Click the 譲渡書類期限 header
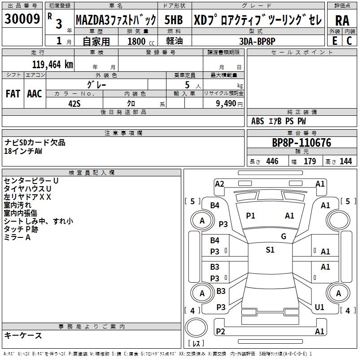 click(x=223, y=53)
